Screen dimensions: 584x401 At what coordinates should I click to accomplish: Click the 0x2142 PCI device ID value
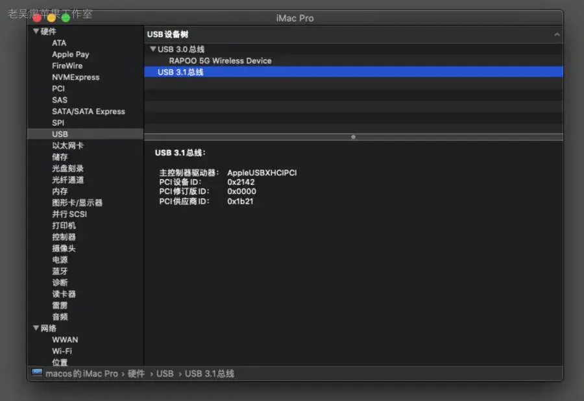241,182
